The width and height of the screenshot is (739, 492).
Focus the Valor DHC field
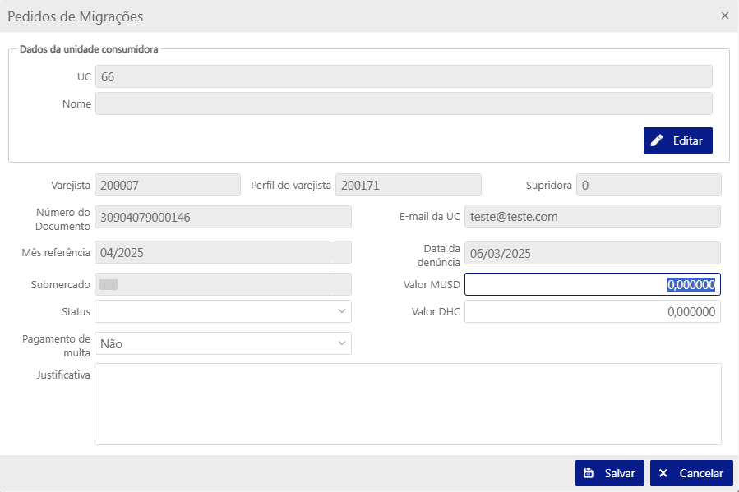coord(593,311)
